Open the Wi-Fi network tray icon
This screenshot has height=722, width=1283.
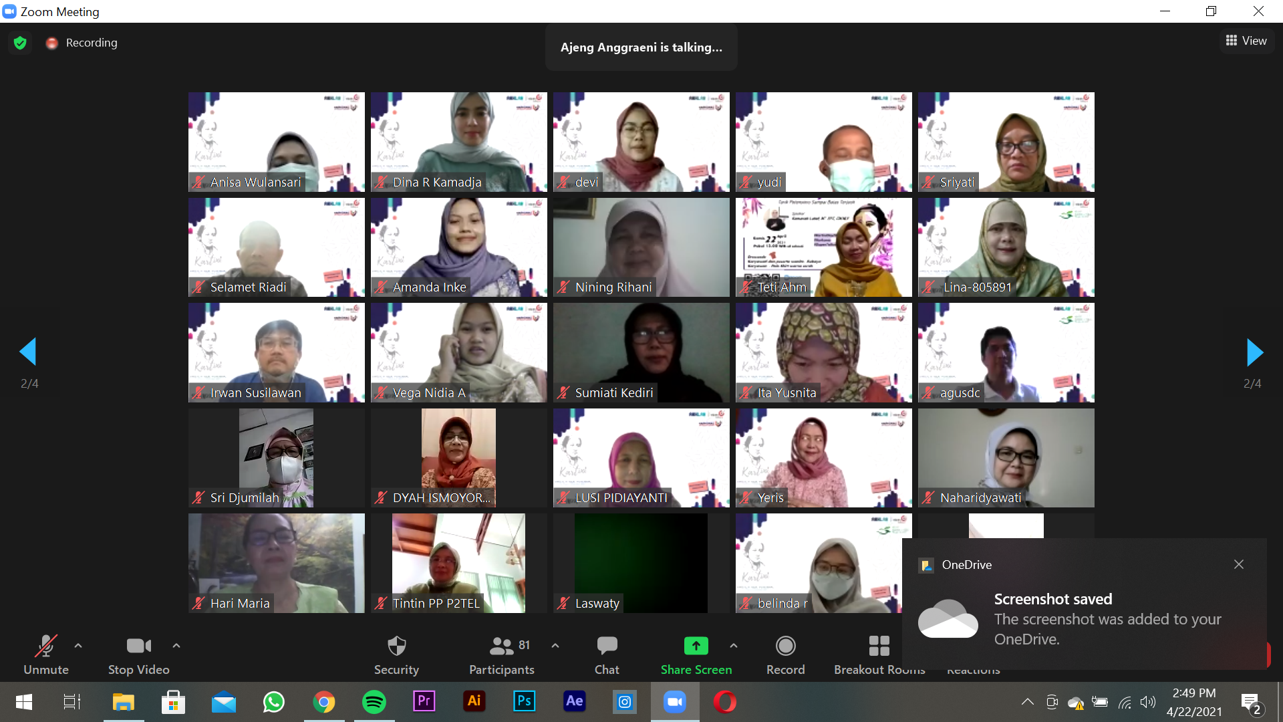(x=1125, y=702)
